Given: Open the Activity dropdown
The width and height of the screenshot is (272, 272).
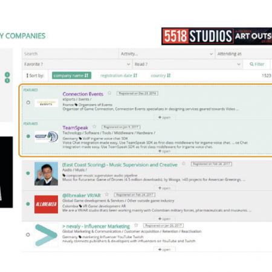Looking at the screenshot, I should [167, 54].
